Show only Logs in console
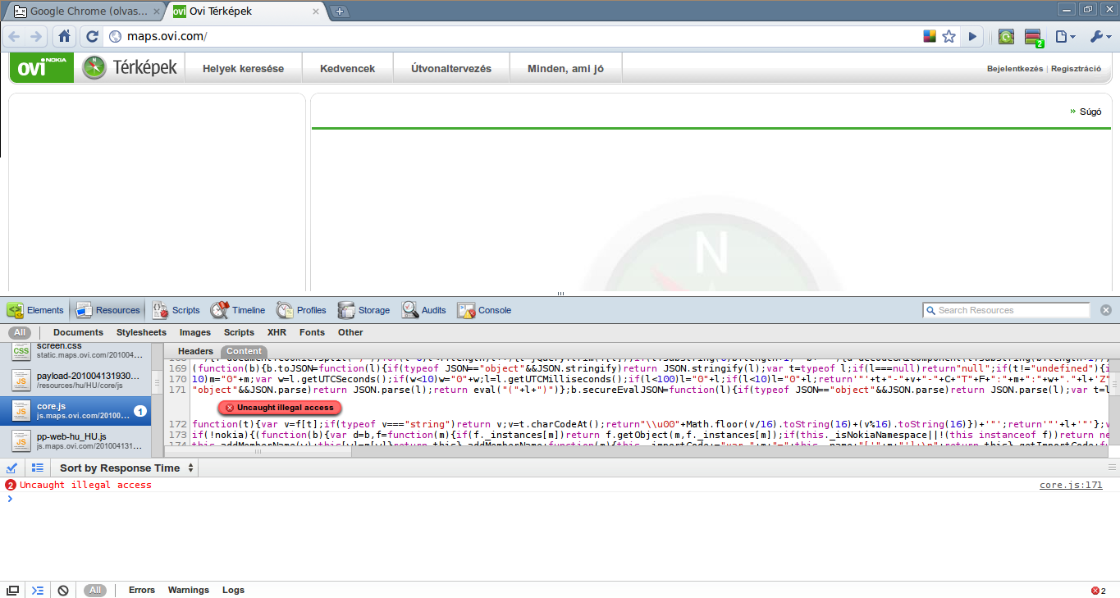The width and height of the screenshot is (1120, 598). pyautogui.click(x=233, y=590)
